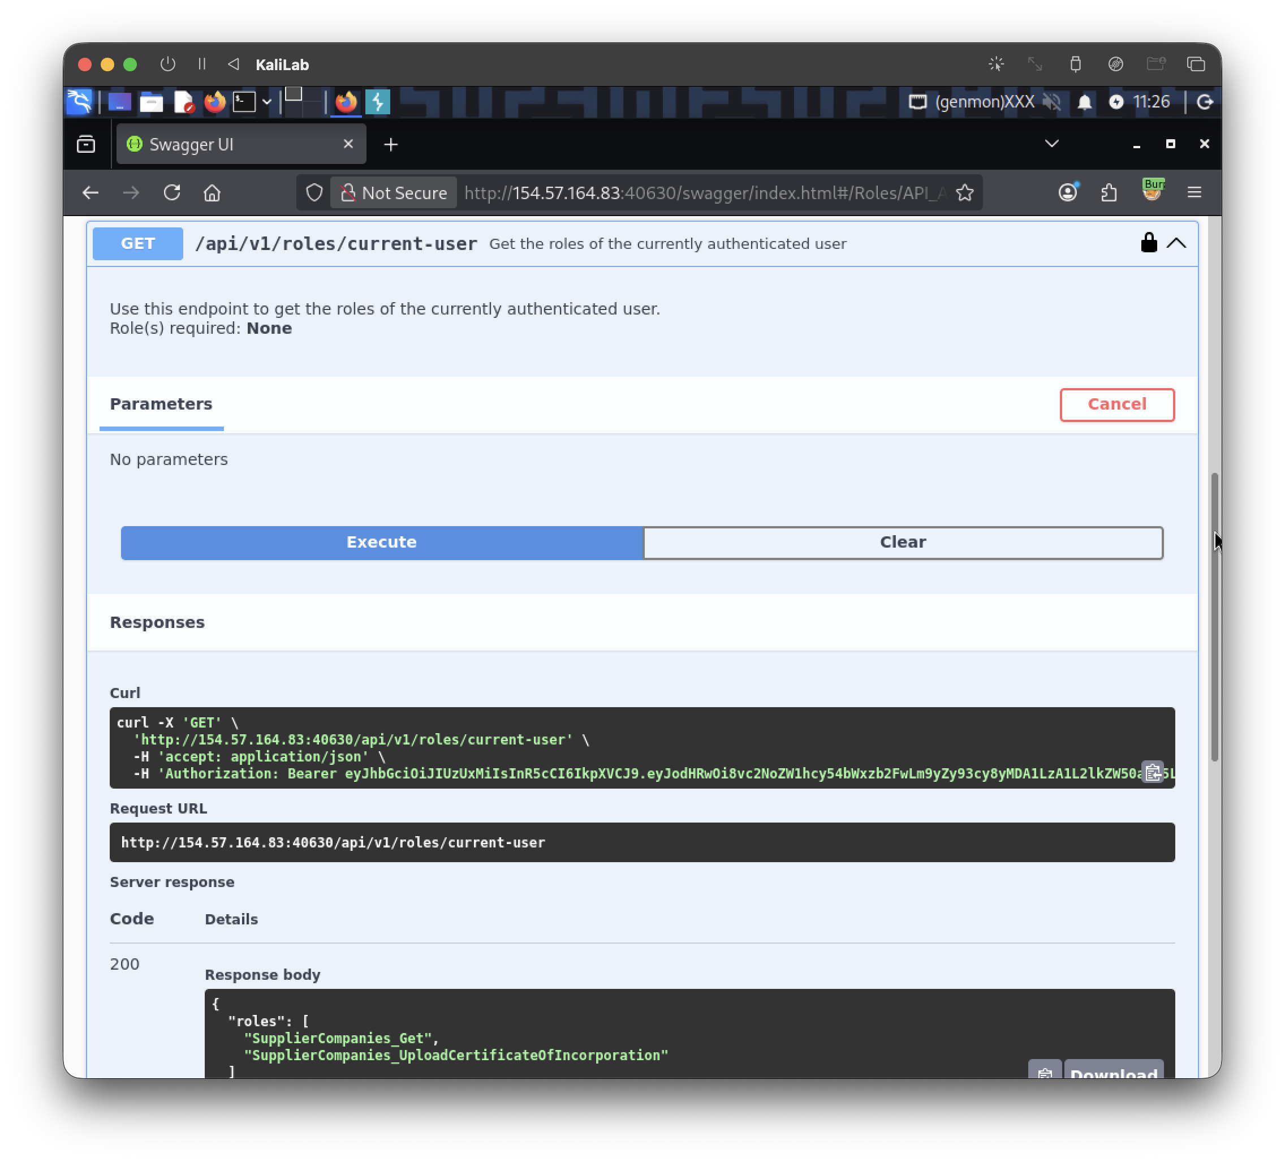Open a new browser tab
The width and height of the screenshot is (1285, 1162).
click(391, 145)
